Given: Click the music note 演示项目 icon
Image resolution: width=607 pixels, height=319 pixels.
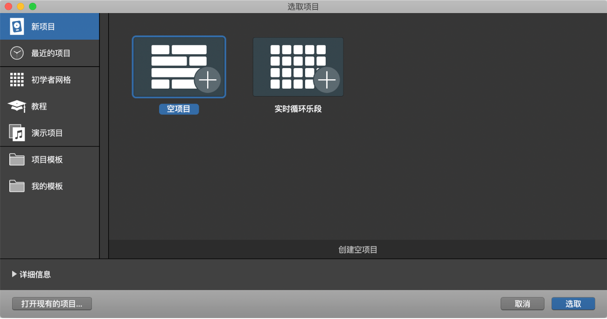Looking at the screenshot, I should pos(17,132).
